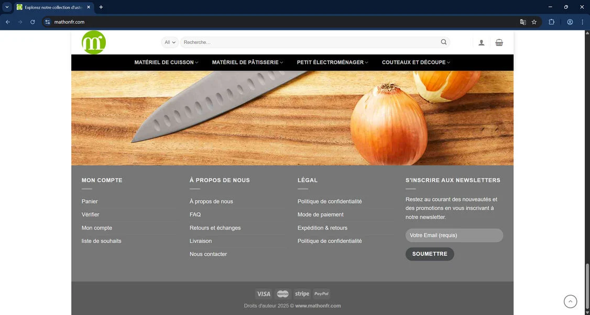
Task: Bookmark this page with the star
Action: (534, 22)
